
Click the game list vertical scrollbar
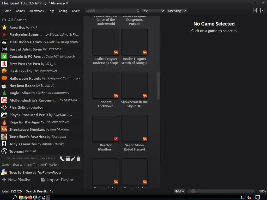pyautogui.click(x=158, y=85)
